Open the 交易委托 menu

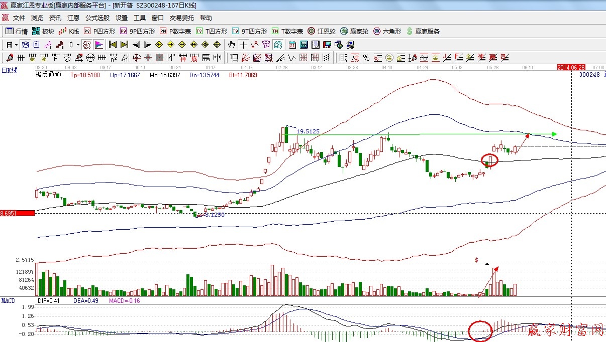click(x=181, y=18)
